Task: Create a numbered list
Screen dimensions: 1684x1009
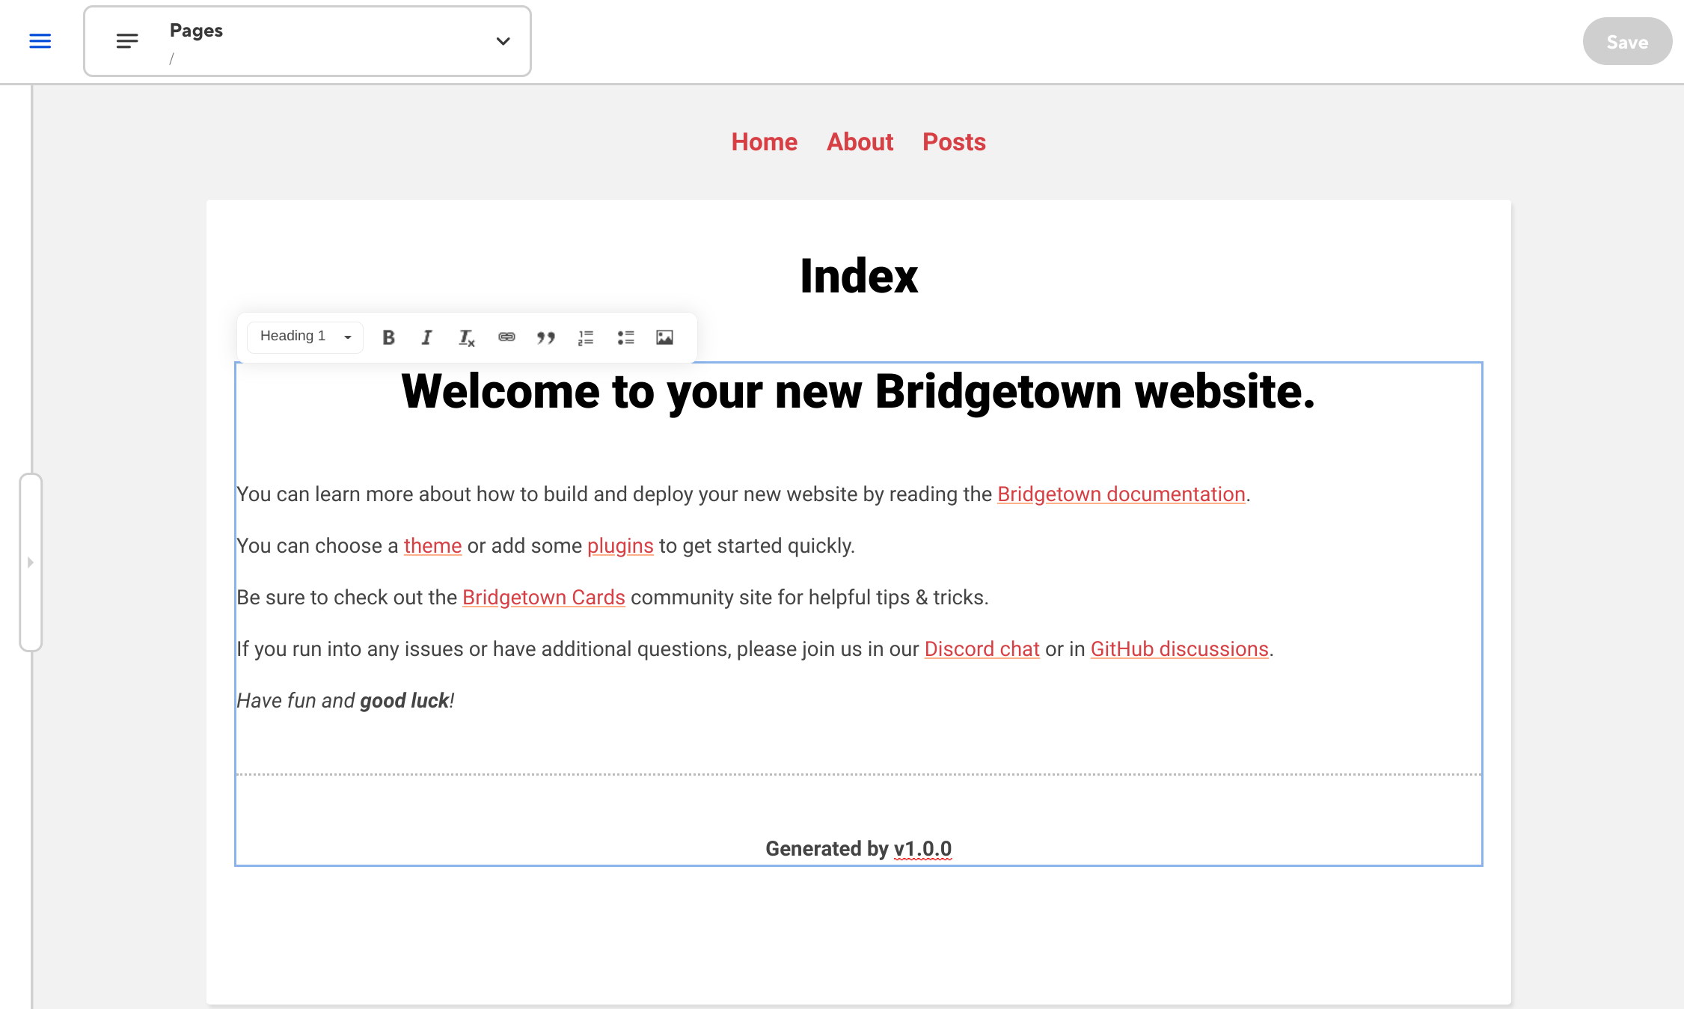Action: (586, 337)
